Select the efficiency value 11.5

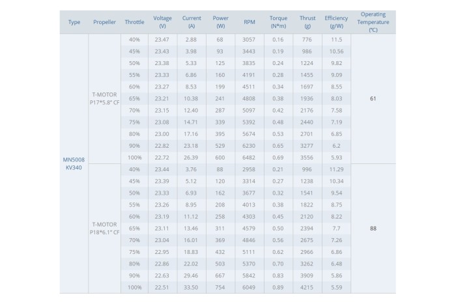337,40
